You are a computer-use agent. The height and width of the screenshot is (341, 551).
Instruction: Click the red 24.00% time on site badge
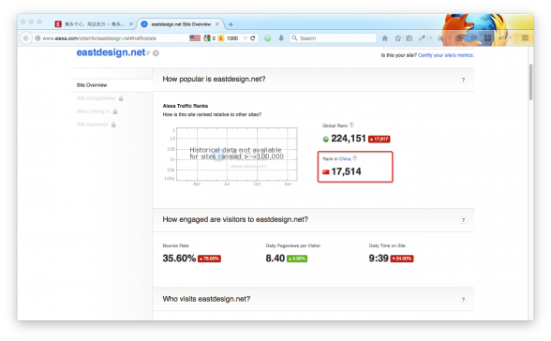(402, 259)
